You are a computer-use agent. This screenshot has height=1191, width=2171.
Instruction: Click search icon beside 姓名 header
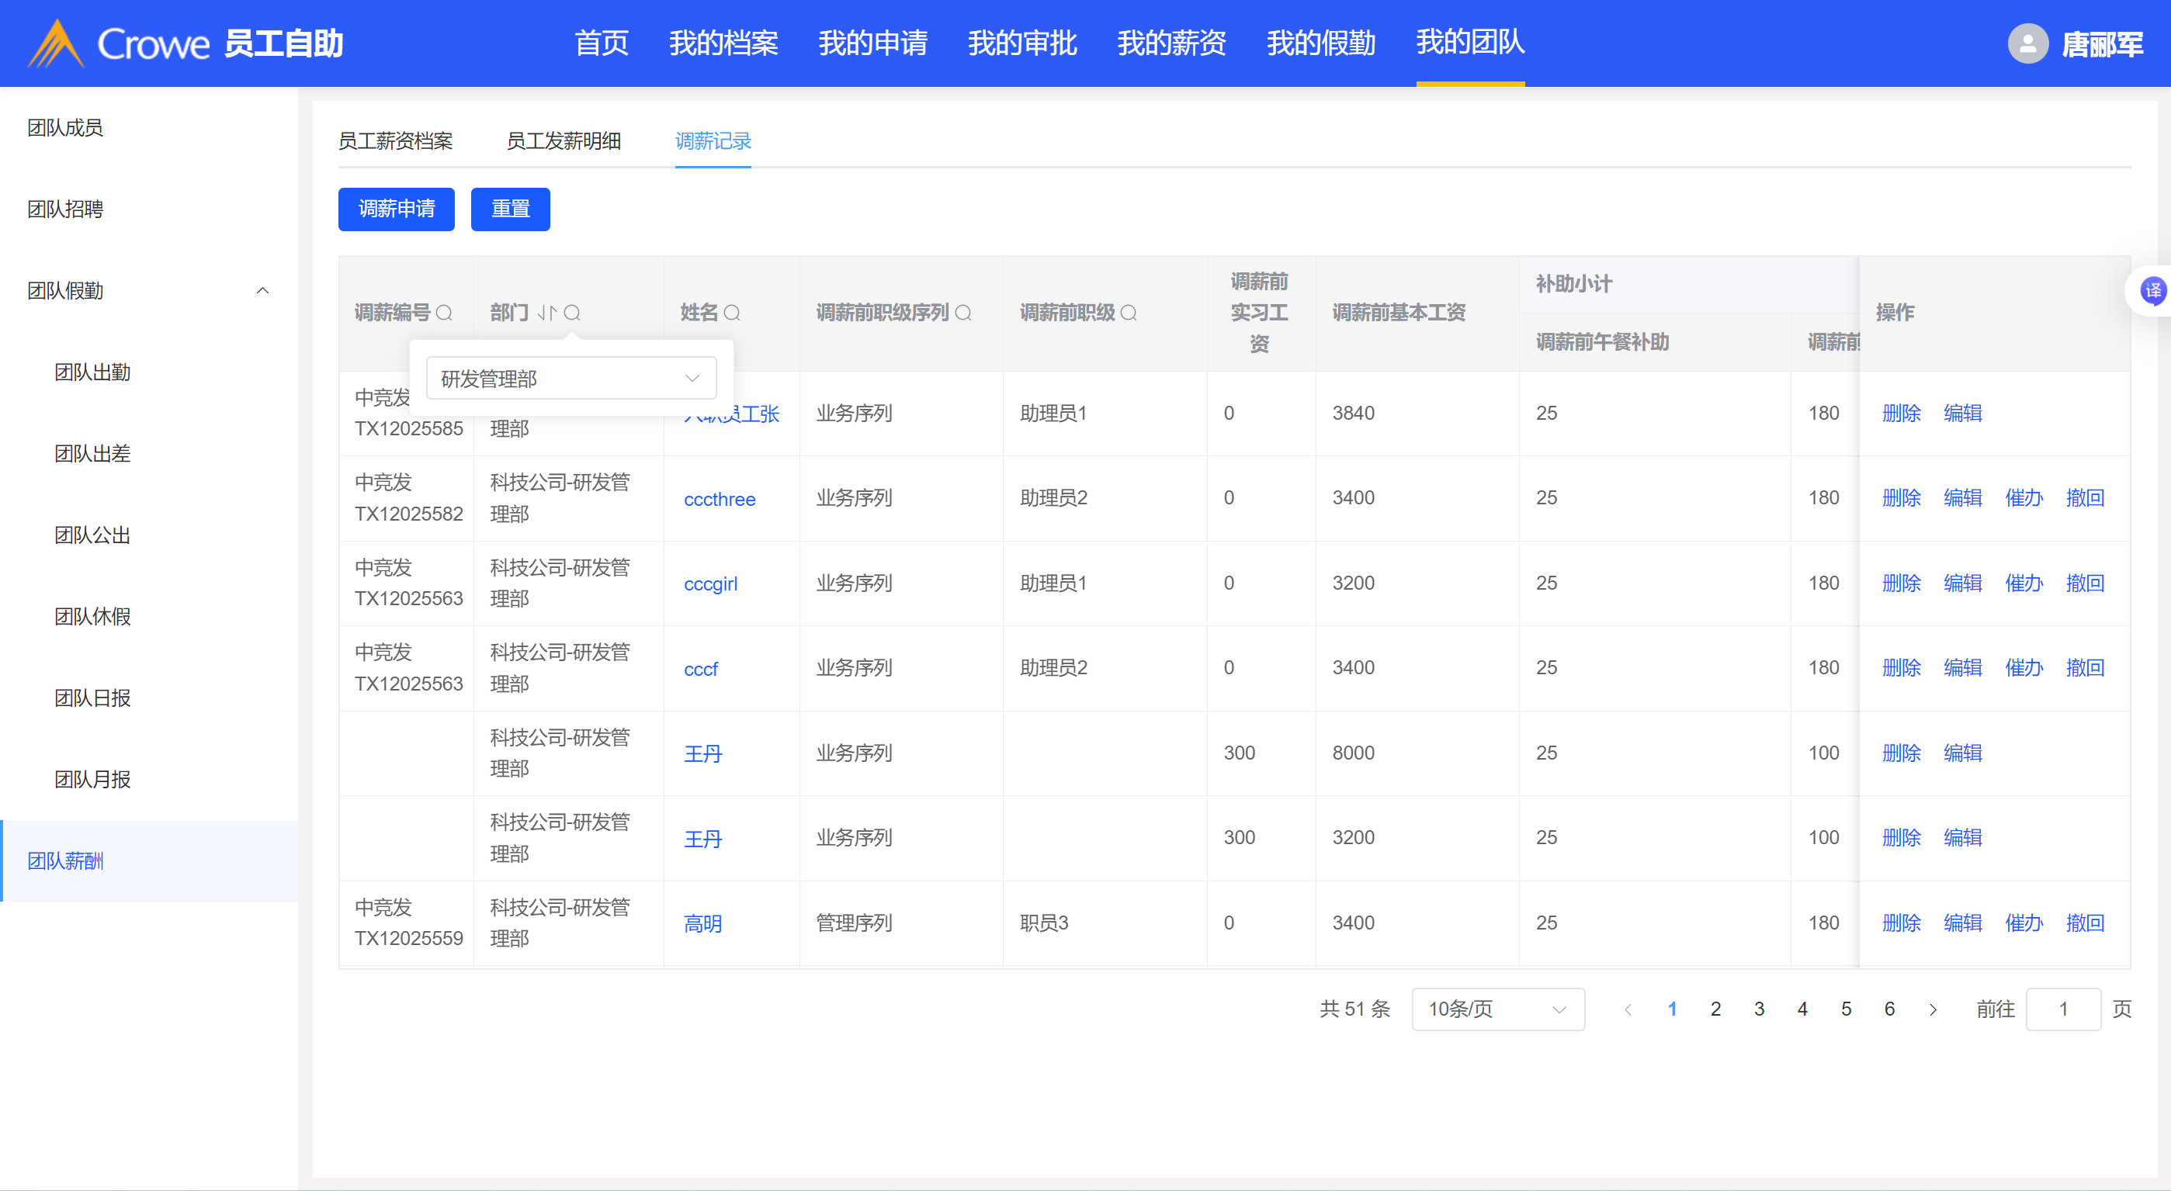[733, 313]
